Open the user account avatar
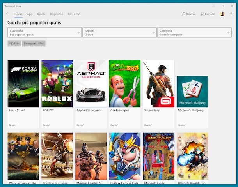Image resolution: width=238 pixels, height=187 pixels. tap(222, 14)
